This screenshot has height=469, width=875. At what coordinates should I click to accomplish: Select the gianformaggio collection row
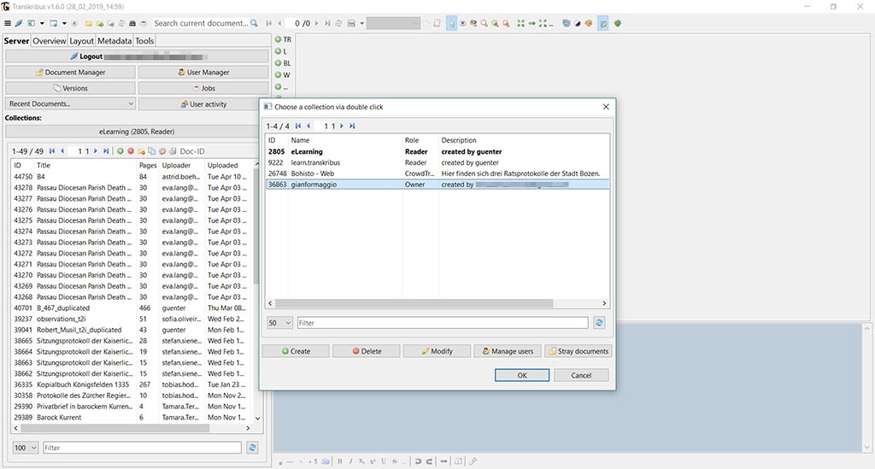point(437,185)
